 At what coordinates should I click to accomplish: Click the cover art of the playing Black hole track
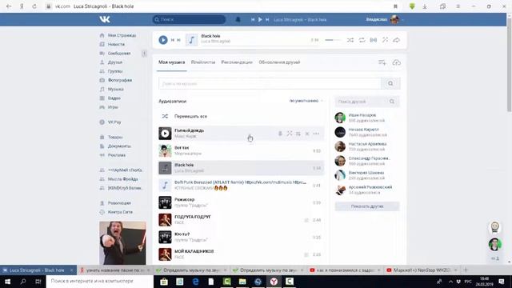[192, 40]
